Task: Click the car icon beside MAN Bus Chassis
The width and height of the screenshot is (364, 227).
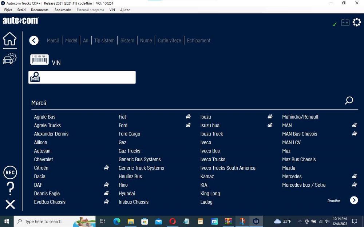Action: [x=355, y=133]
